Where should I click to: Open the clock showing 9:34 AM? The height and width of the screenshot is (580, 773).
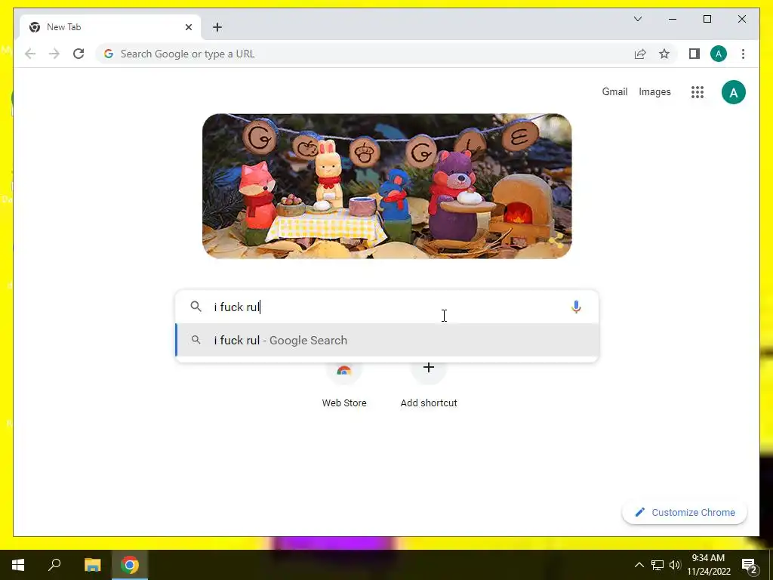point(708,565)
